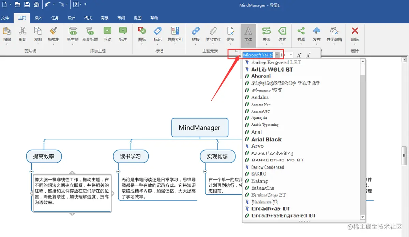409x237 pixels.
Task: Click the 边界 (Boundary) icon
Action: [282, 31]
